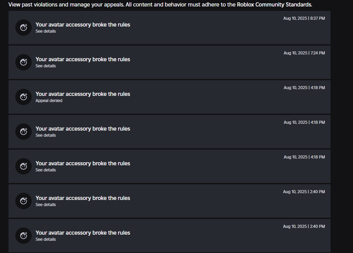Screen dimensions: 353x253
Task: Open the Roblox Community Standards link
Action: tap(274, 5)
